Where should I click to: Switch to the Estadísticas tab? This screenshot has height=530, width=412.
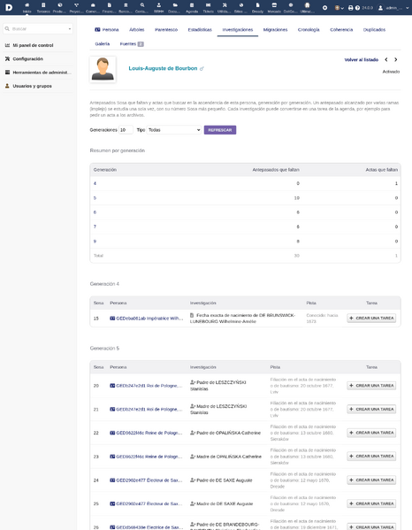(200, 30)
